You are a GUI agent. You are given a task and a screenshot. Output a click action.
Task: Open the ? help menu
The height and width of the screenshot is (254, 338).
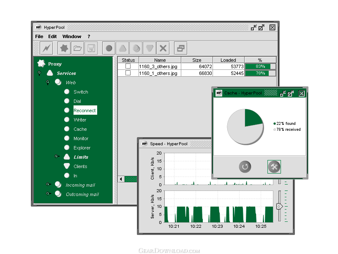click(89, 36)
